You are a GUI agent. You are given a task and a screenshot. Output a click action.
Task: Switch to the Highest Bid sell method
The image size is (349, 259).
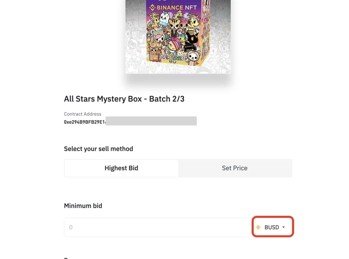pos(121,168)
